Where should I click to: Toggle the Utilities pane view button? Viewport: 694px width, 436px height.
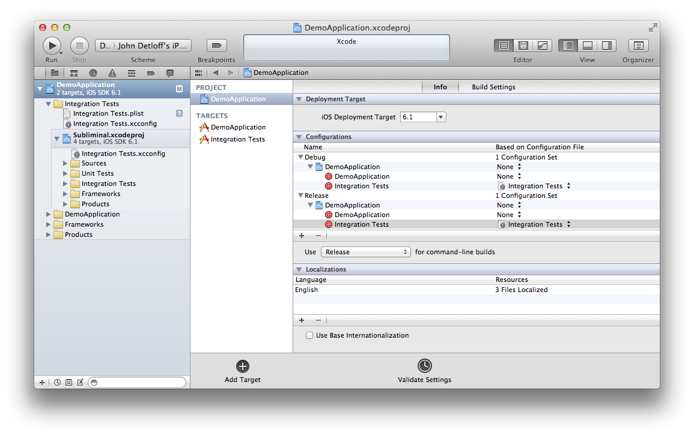pos(606,46)
